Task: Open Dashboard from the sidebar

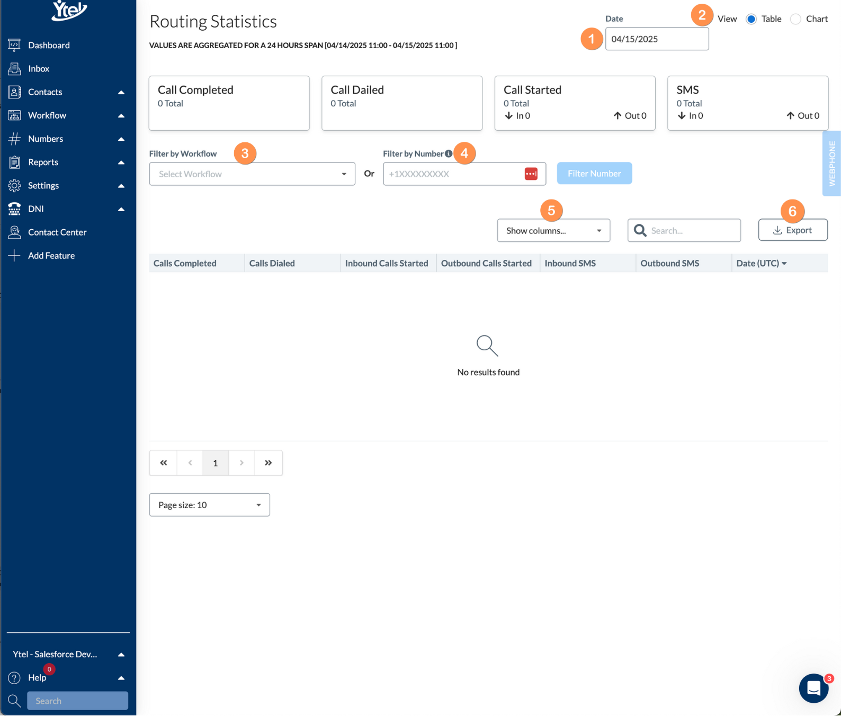Action: (49, 46)
